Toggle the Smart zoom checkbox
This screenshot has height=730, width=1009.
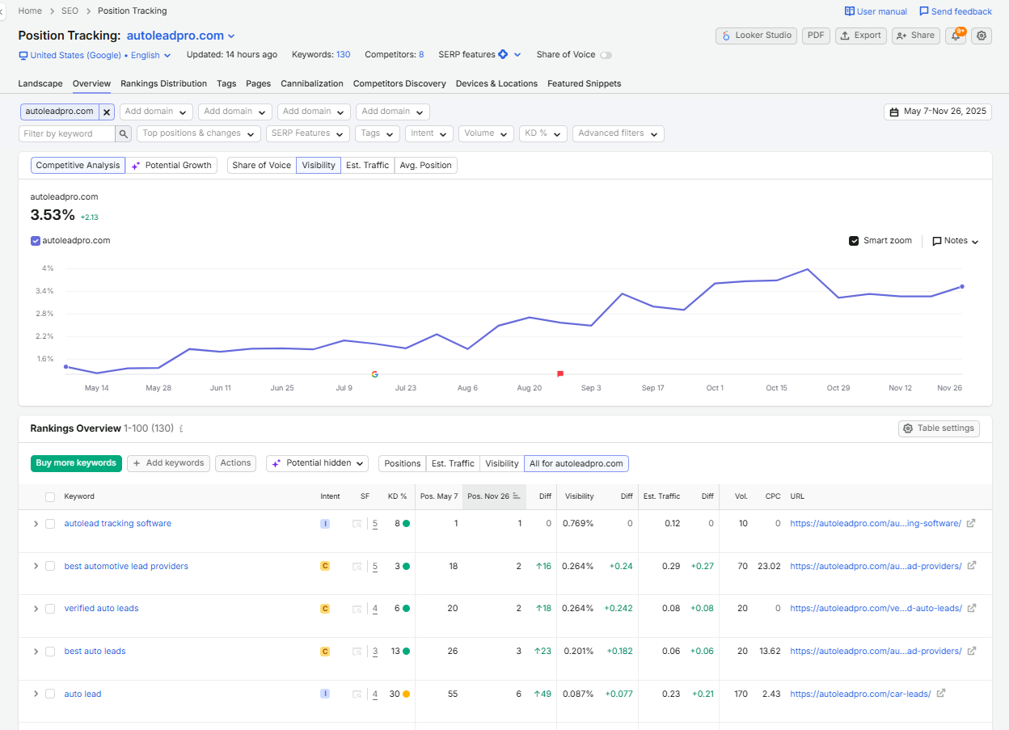[x=854, y=241]
